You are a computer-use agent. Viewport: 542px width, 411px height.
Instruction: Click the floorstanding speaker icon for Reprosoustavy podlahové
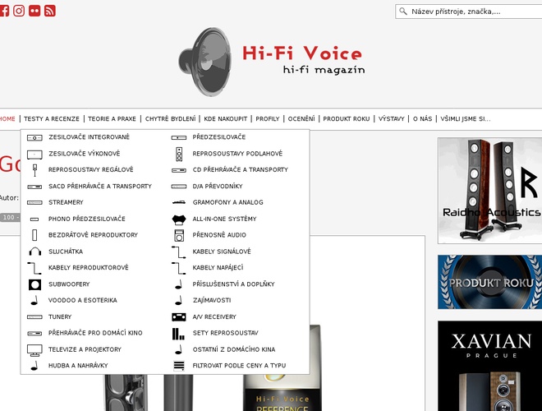click(x=179, y=154)
